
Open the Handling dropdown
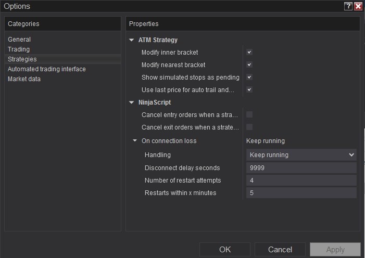pos(301,154)
